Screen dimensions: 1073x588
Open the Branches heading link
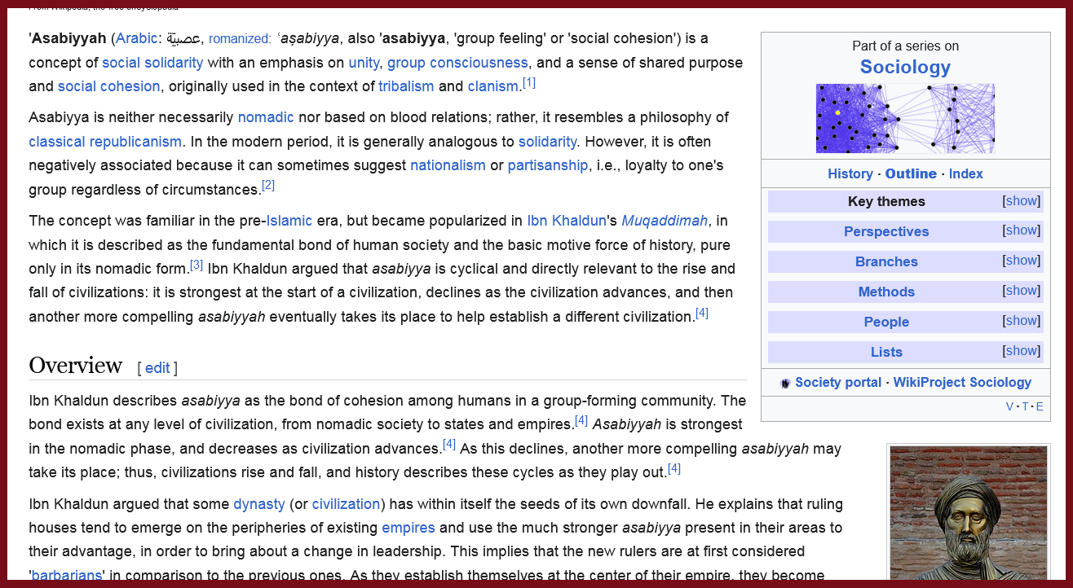click(x=886, y=261)
